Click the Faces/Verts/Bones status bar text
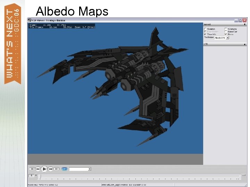250x187 pixels. (43, 185)
